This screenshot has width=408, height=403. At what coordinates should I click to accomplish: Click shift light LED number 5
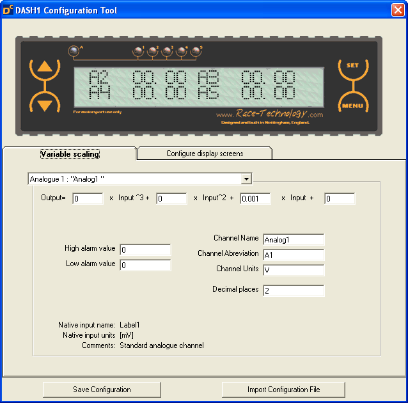[195, 51]
